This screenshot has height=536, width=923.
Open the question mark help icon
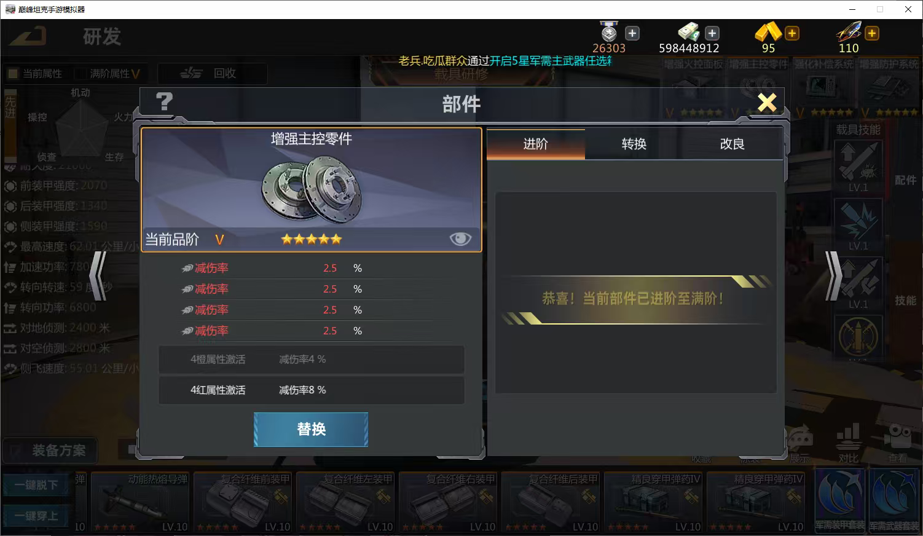pos(164,101)
